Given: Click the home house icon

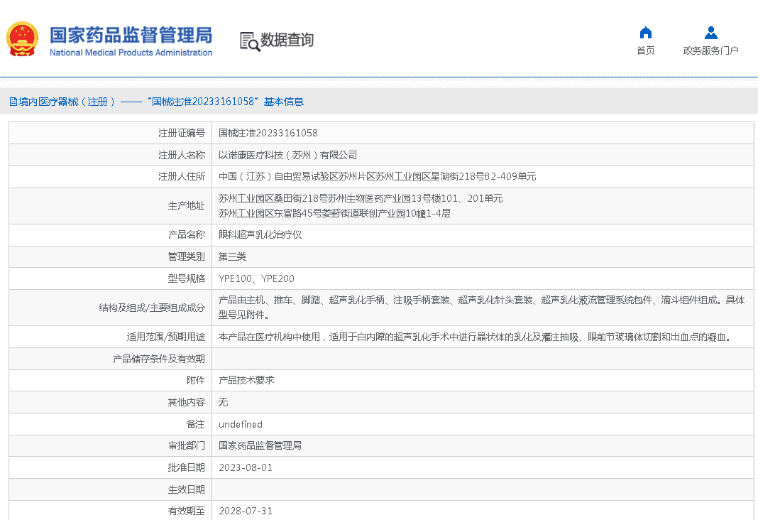Looking at the screenshot, I should pos(645,33).
